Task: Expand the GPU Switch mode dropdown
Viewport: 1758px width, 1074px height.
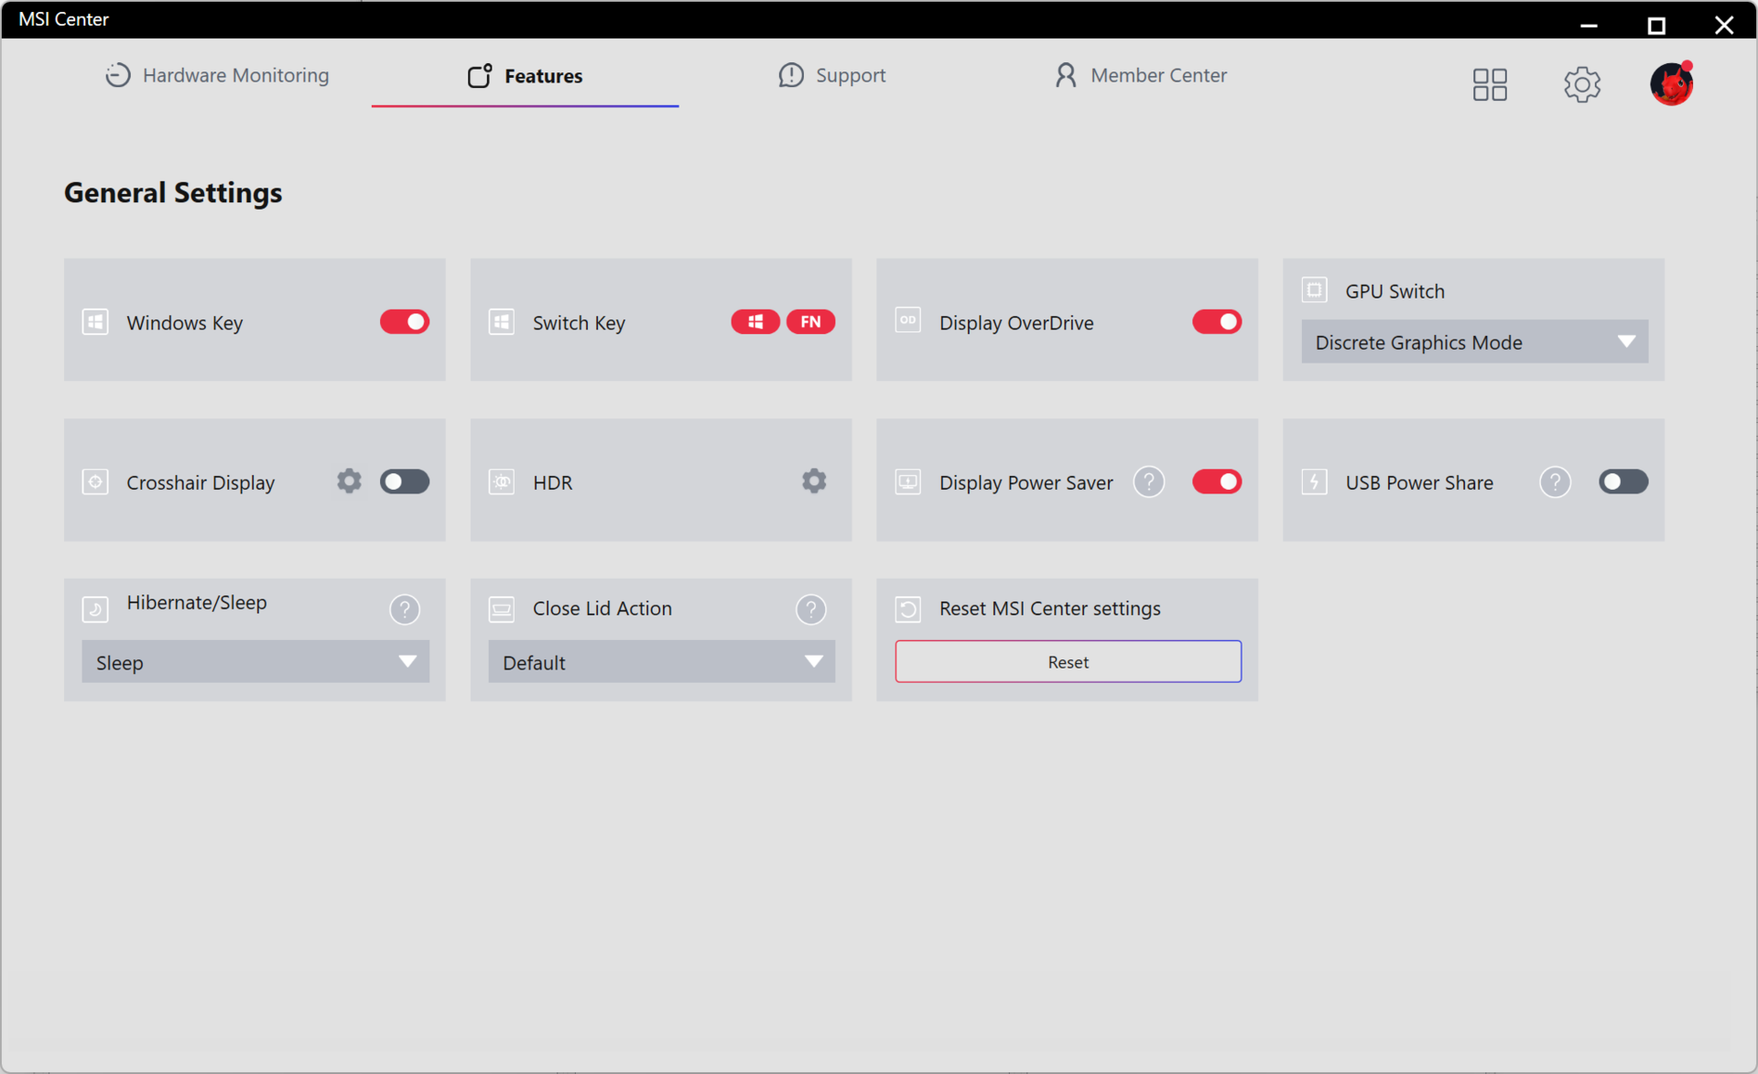Action: [1474, 342]
